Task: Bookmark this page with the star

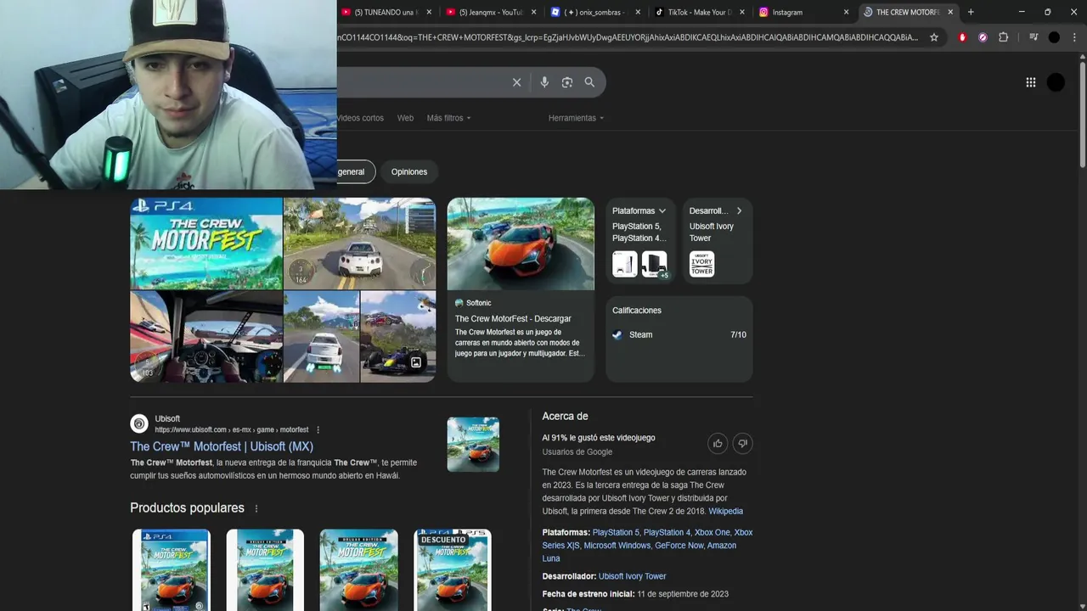Action: coord(934,37)
